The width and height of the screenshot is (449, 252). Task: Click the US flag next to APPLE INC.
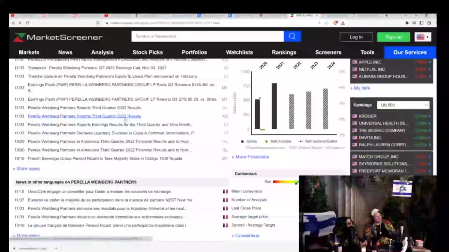(x=355, y=62)
